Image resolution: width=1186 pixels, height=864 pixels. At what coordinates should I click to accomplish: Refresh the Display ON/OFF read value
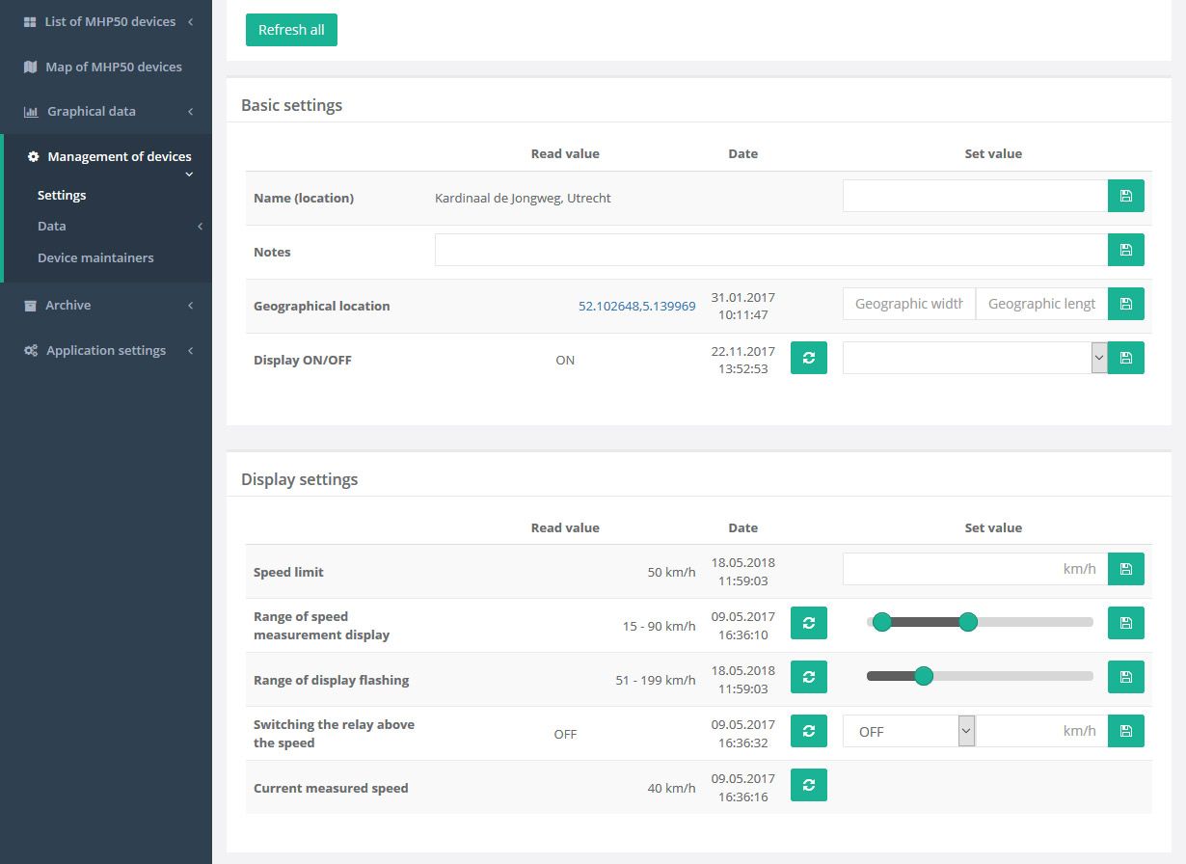click(808, 358)
